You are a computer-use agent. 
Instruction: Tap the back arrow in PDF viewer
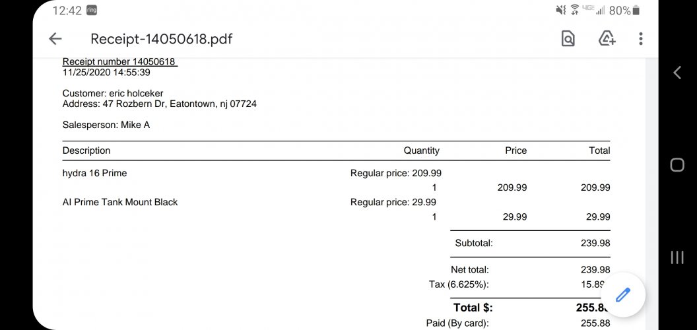(x=55, y=39)
